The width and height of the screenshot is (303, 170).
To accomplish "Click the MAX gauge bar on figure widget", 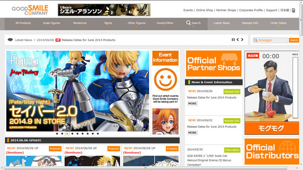I will (295, 87).
